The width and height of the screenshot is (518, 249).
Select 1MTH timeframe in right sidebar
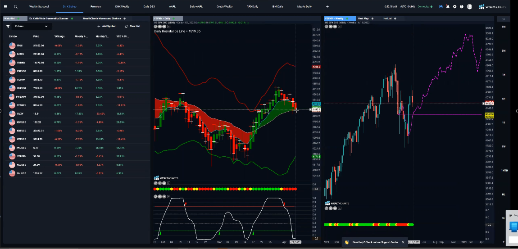504,170
